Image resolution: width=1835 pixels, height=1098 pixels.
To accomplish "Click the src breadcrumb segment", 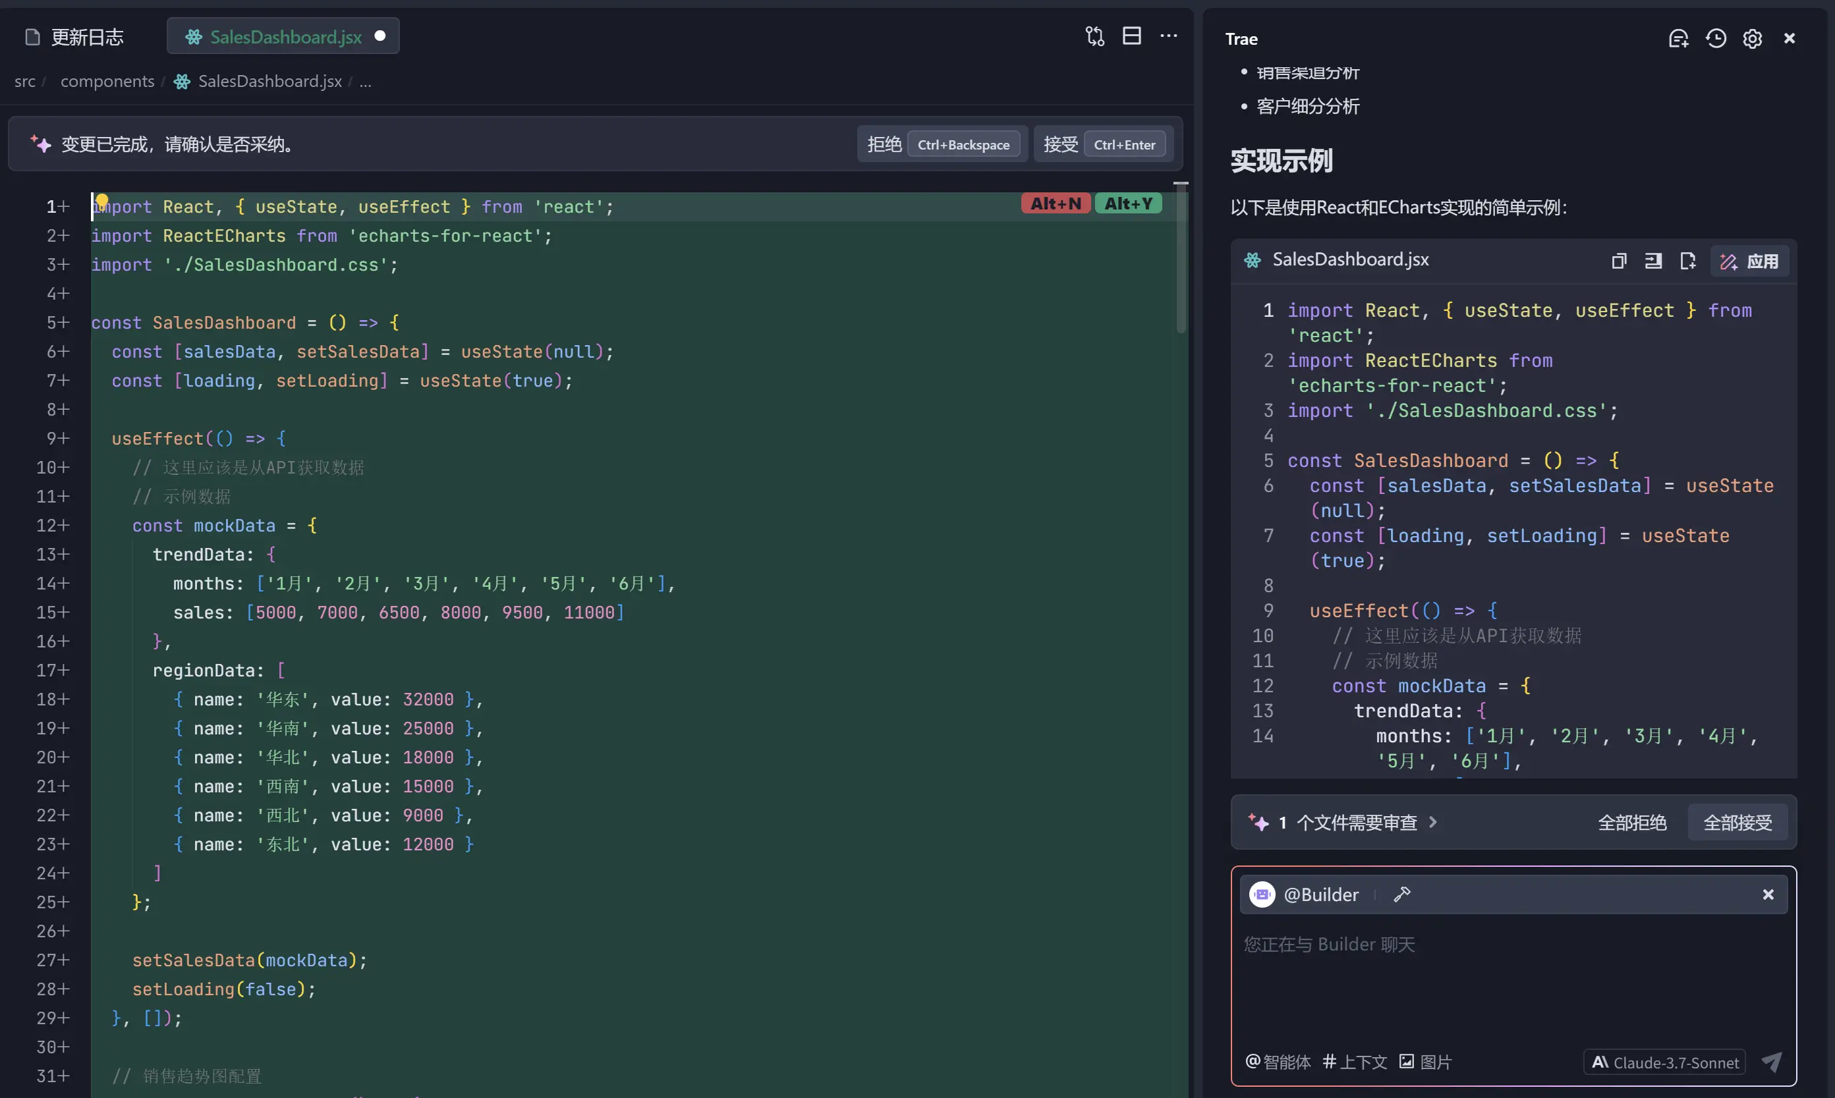I will pos(25,82).
